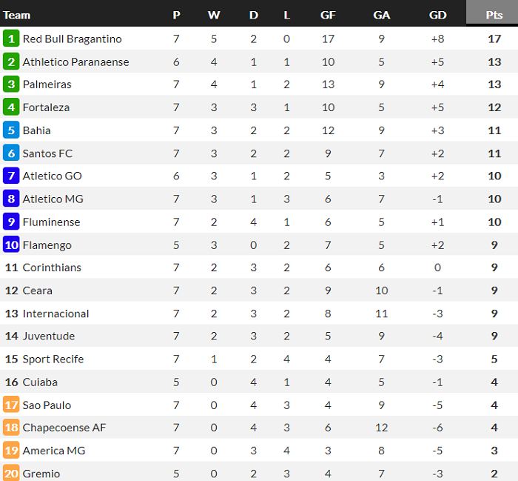The width and height of the screenshot is (518, 481).
Task: Open Red Bull Bragantino team link
Action: pos(72,39)
